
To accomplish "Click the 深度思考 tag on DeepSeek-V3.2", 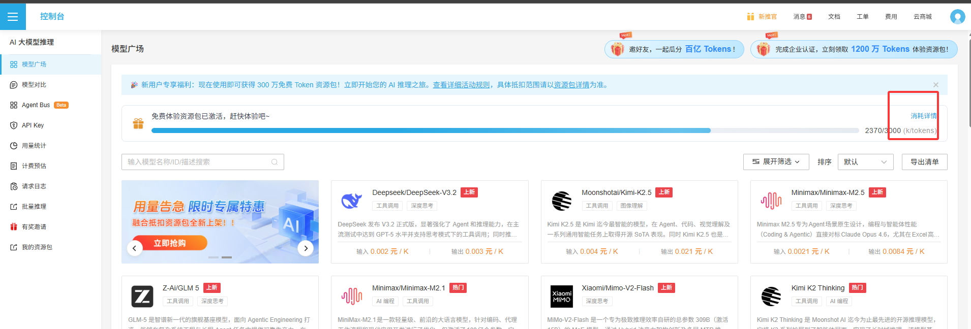I will tap(422, 206).
